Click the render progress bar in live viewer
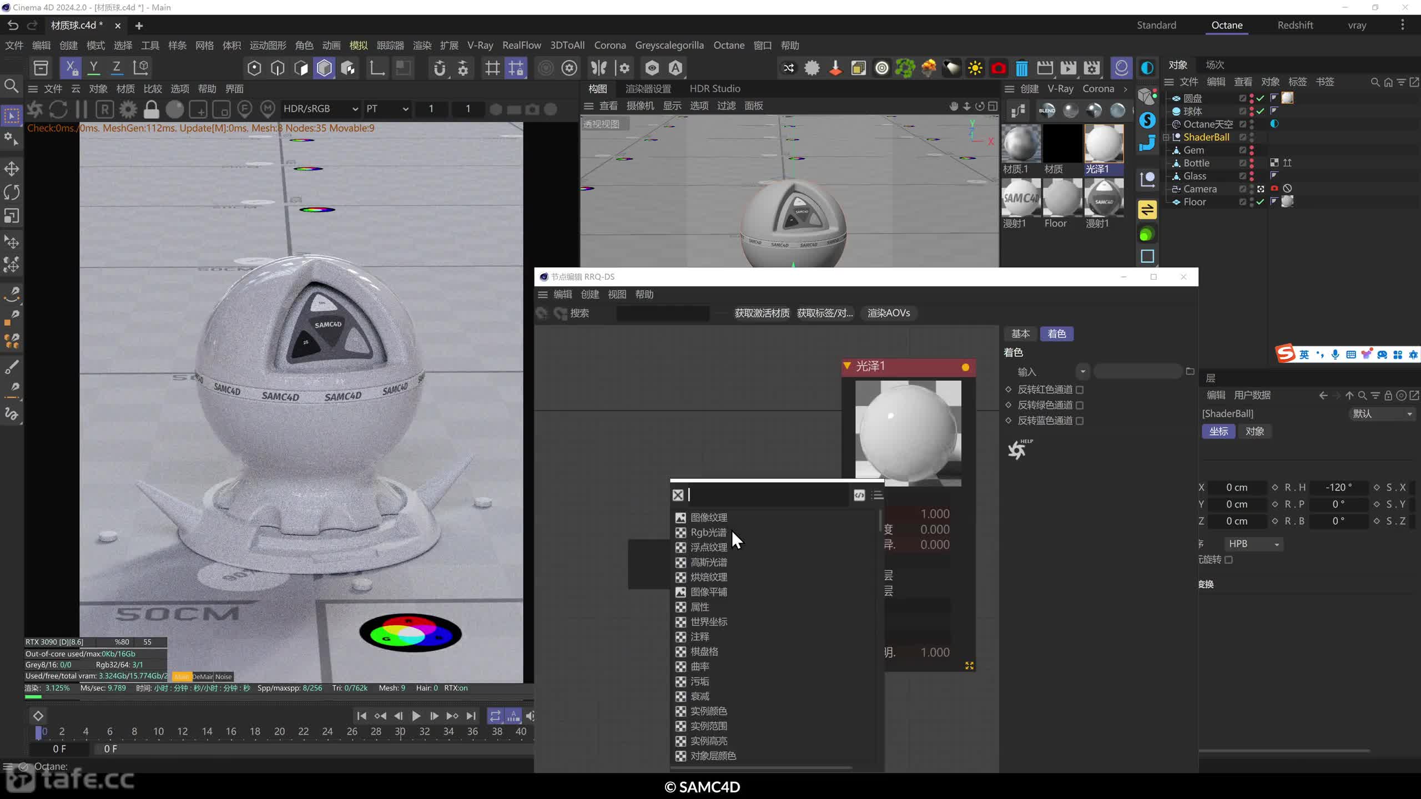Screen dimensions: 1421x799 (279, 696)
